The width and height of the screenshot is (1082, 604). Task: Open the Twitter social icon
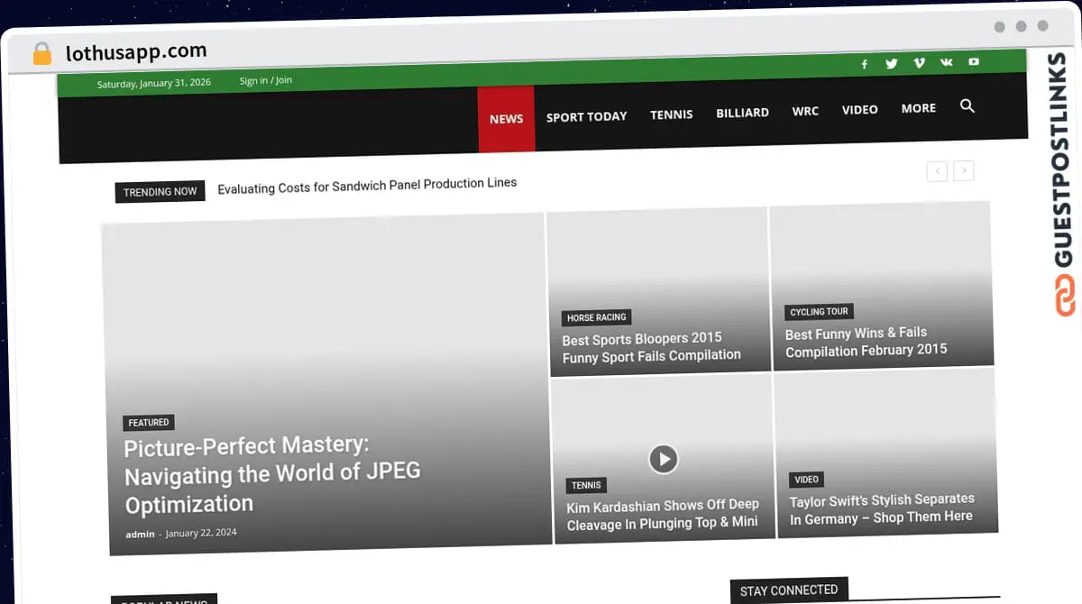coord(891,63)
